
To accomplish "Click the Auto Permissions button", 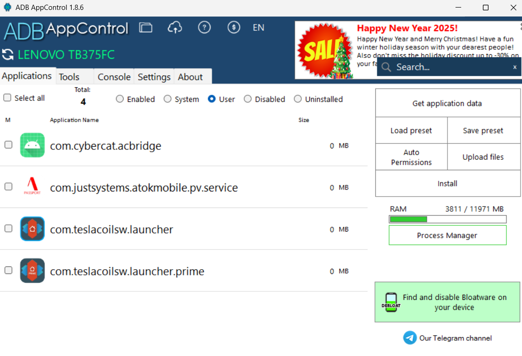I will click(x=411, y=157).
